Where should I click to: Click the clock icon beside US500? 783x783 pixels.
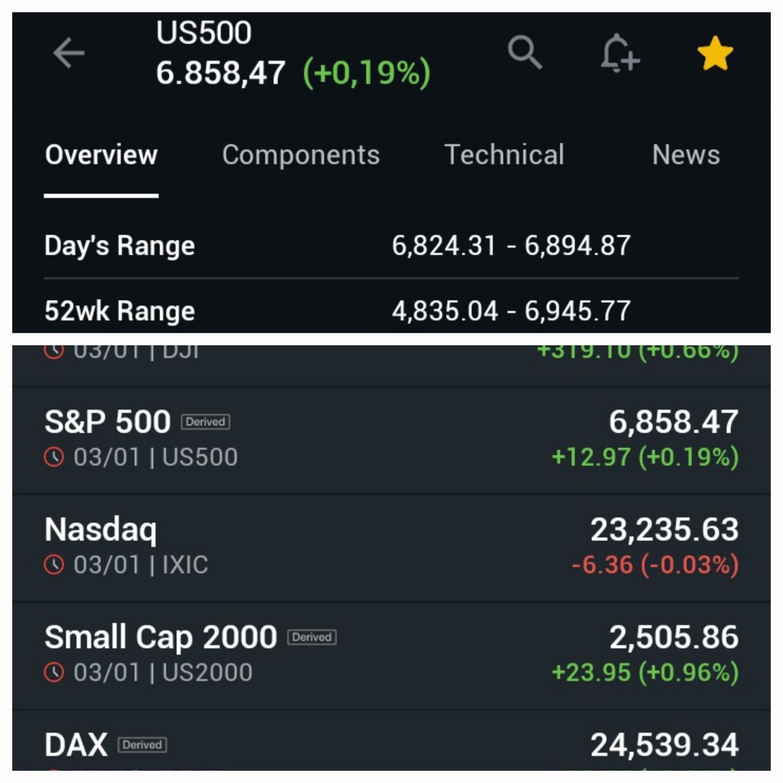click(54, 457)
